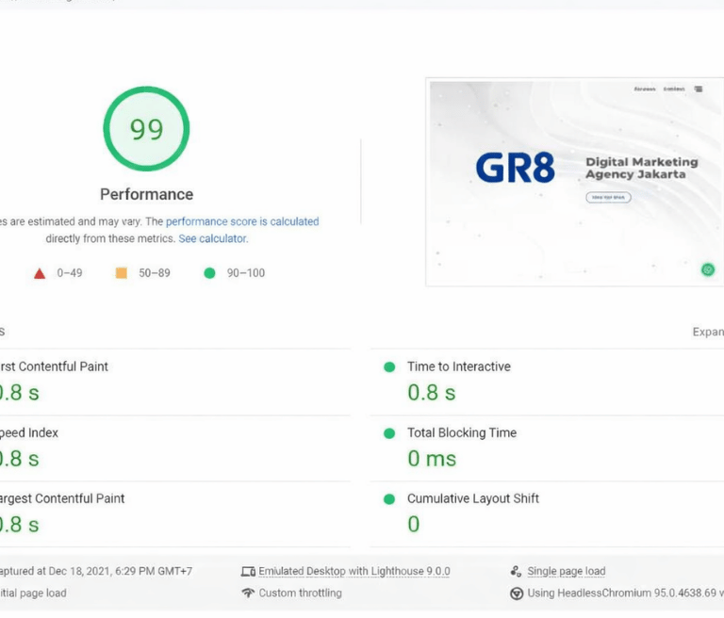Click the Expand view toggle text

(x=708, y=332)
